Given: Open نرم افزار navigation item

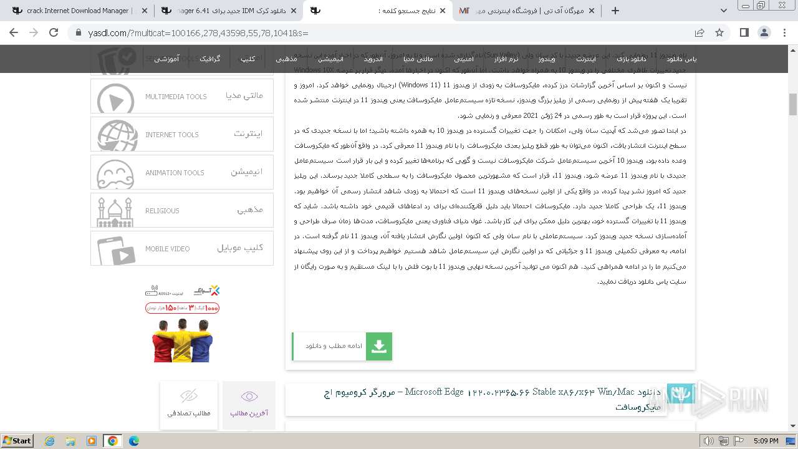Looking at the screenshot, I should tap(506, 59).
